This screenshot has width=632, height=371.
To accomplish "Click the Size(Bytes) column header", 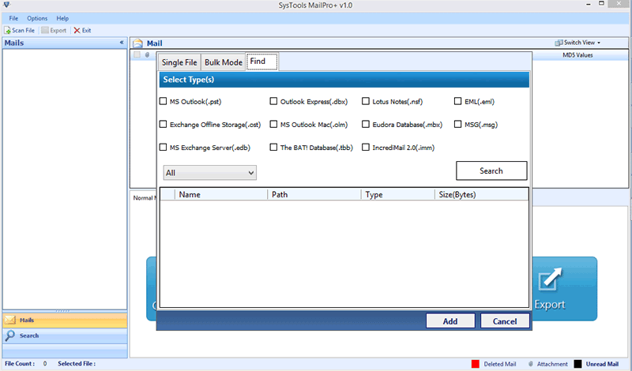I will (481, 194).
